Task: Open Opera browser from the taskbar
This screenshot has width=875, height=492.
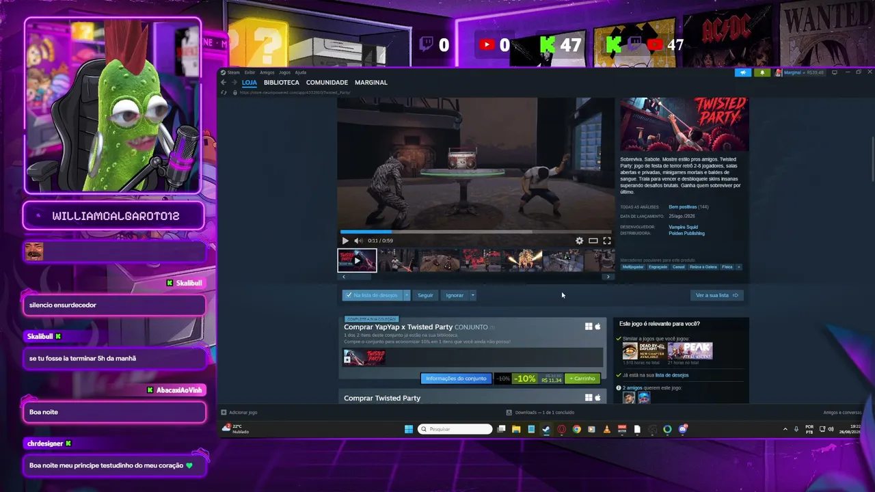Action: tap(561, 429)
